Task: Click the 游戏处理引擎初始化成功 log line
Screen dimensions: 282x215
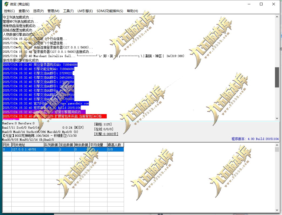Action: (23, 60)
